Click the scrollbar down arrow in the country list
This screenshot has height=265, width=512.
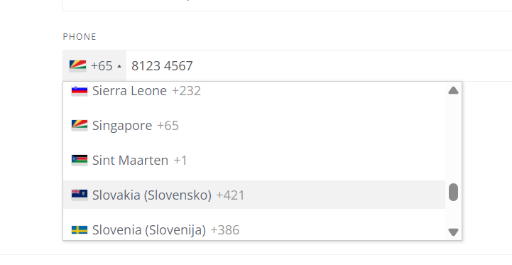pos(453,232)
